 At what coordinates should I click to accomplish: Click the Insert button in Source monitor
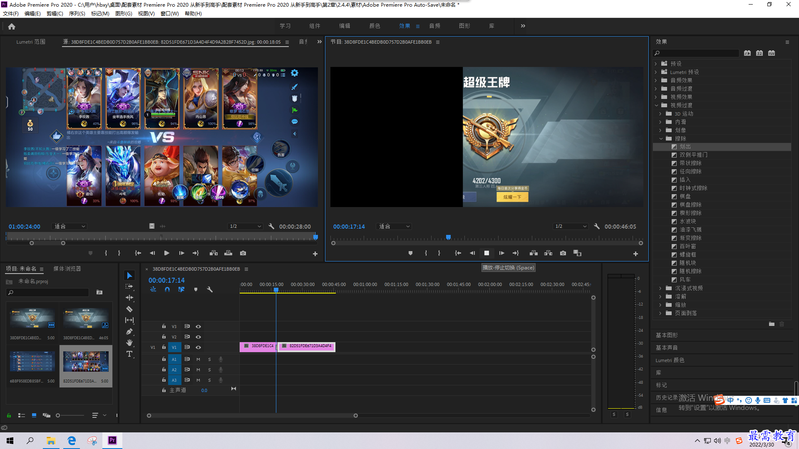213,253
